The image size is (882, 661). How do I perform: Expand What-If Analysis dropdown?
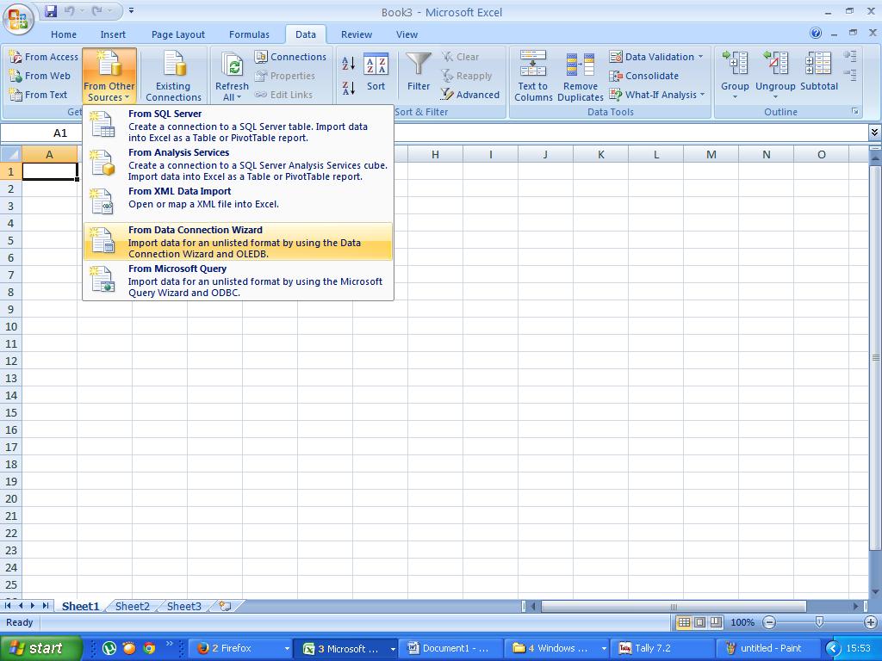(702, 95)
